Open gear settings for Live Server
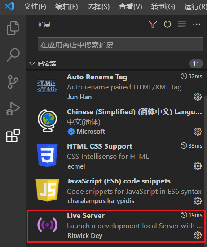The height and width of the screenshot is (247, 207). pyautogui.click(x=198, y=235)
